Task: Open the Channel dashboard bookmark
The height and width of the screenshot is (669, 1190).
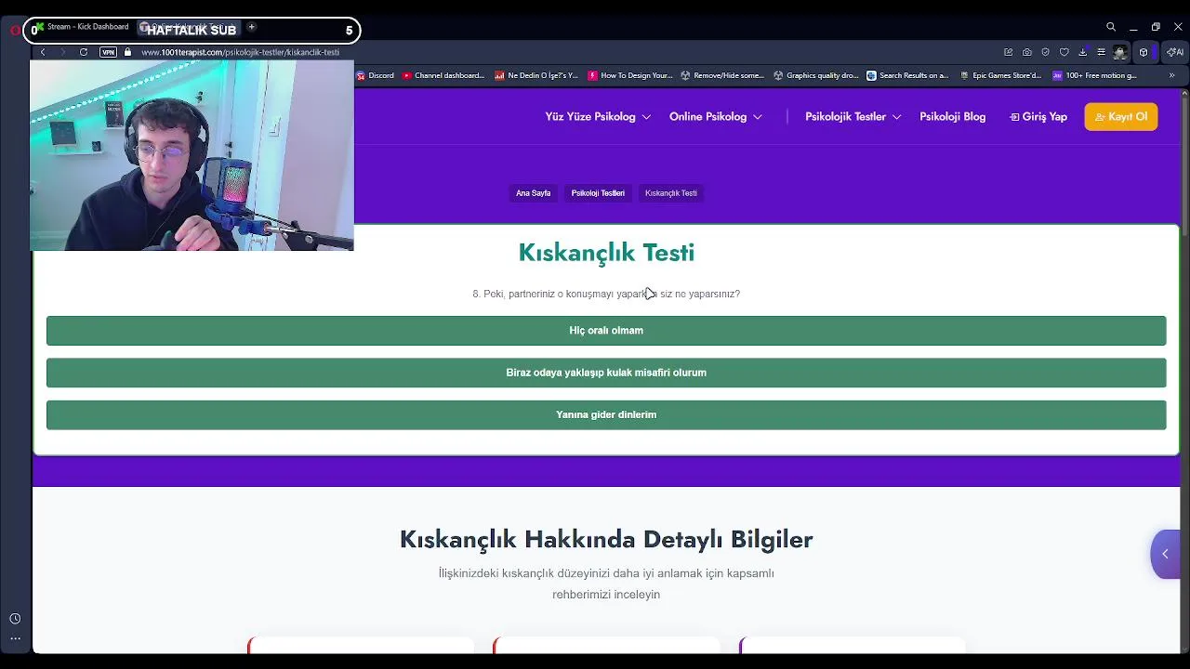Action: point(443,75)
